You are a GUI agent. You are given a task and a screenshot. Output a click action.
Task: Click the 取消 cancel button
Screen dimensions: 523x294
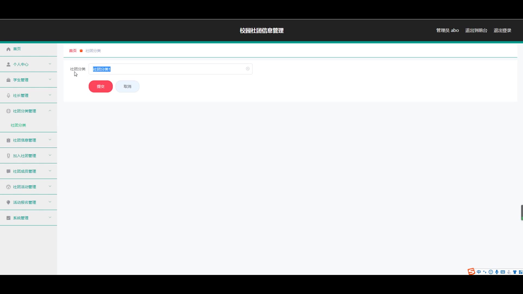coord(127,87)
